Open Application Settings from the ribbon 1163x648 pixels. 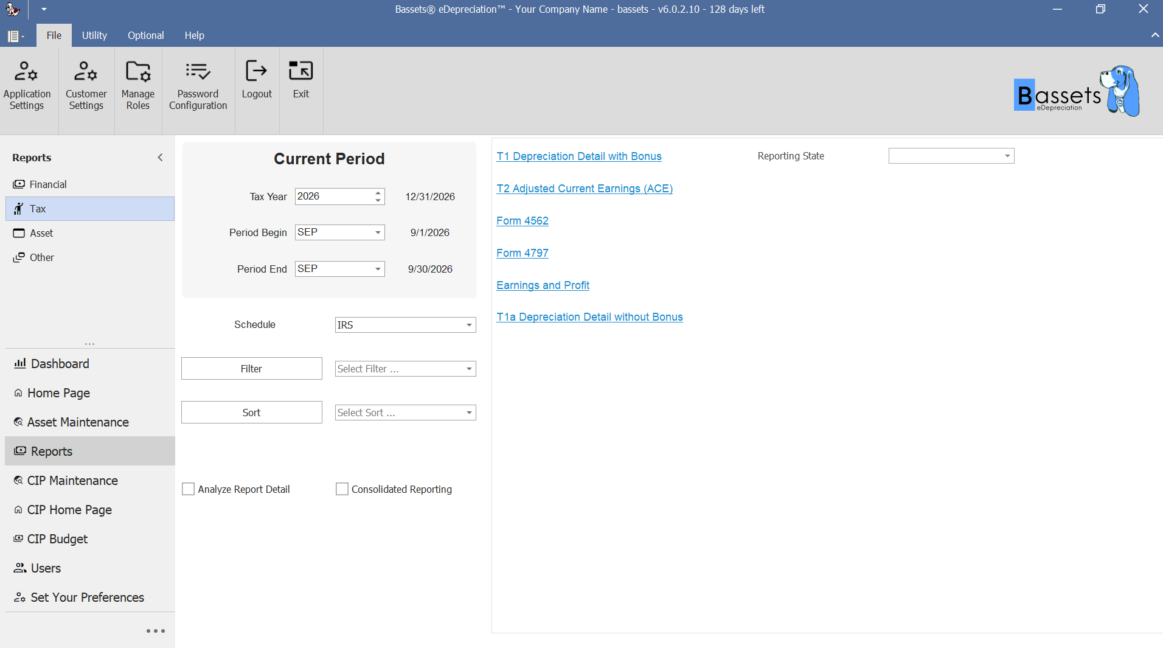27,86
